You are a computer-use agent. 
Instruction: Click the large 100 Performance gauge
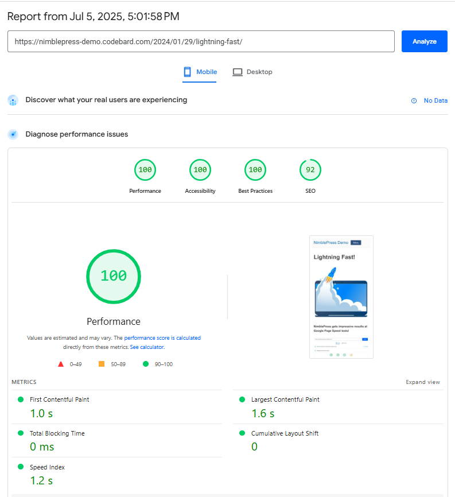click(x=114, y=276)
